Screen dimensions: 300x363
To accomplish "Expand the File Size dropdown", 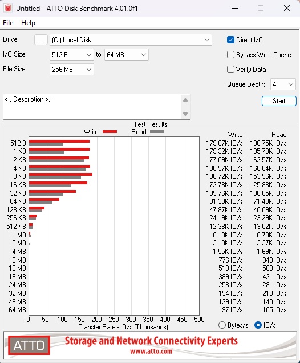I will coord(72,70).
